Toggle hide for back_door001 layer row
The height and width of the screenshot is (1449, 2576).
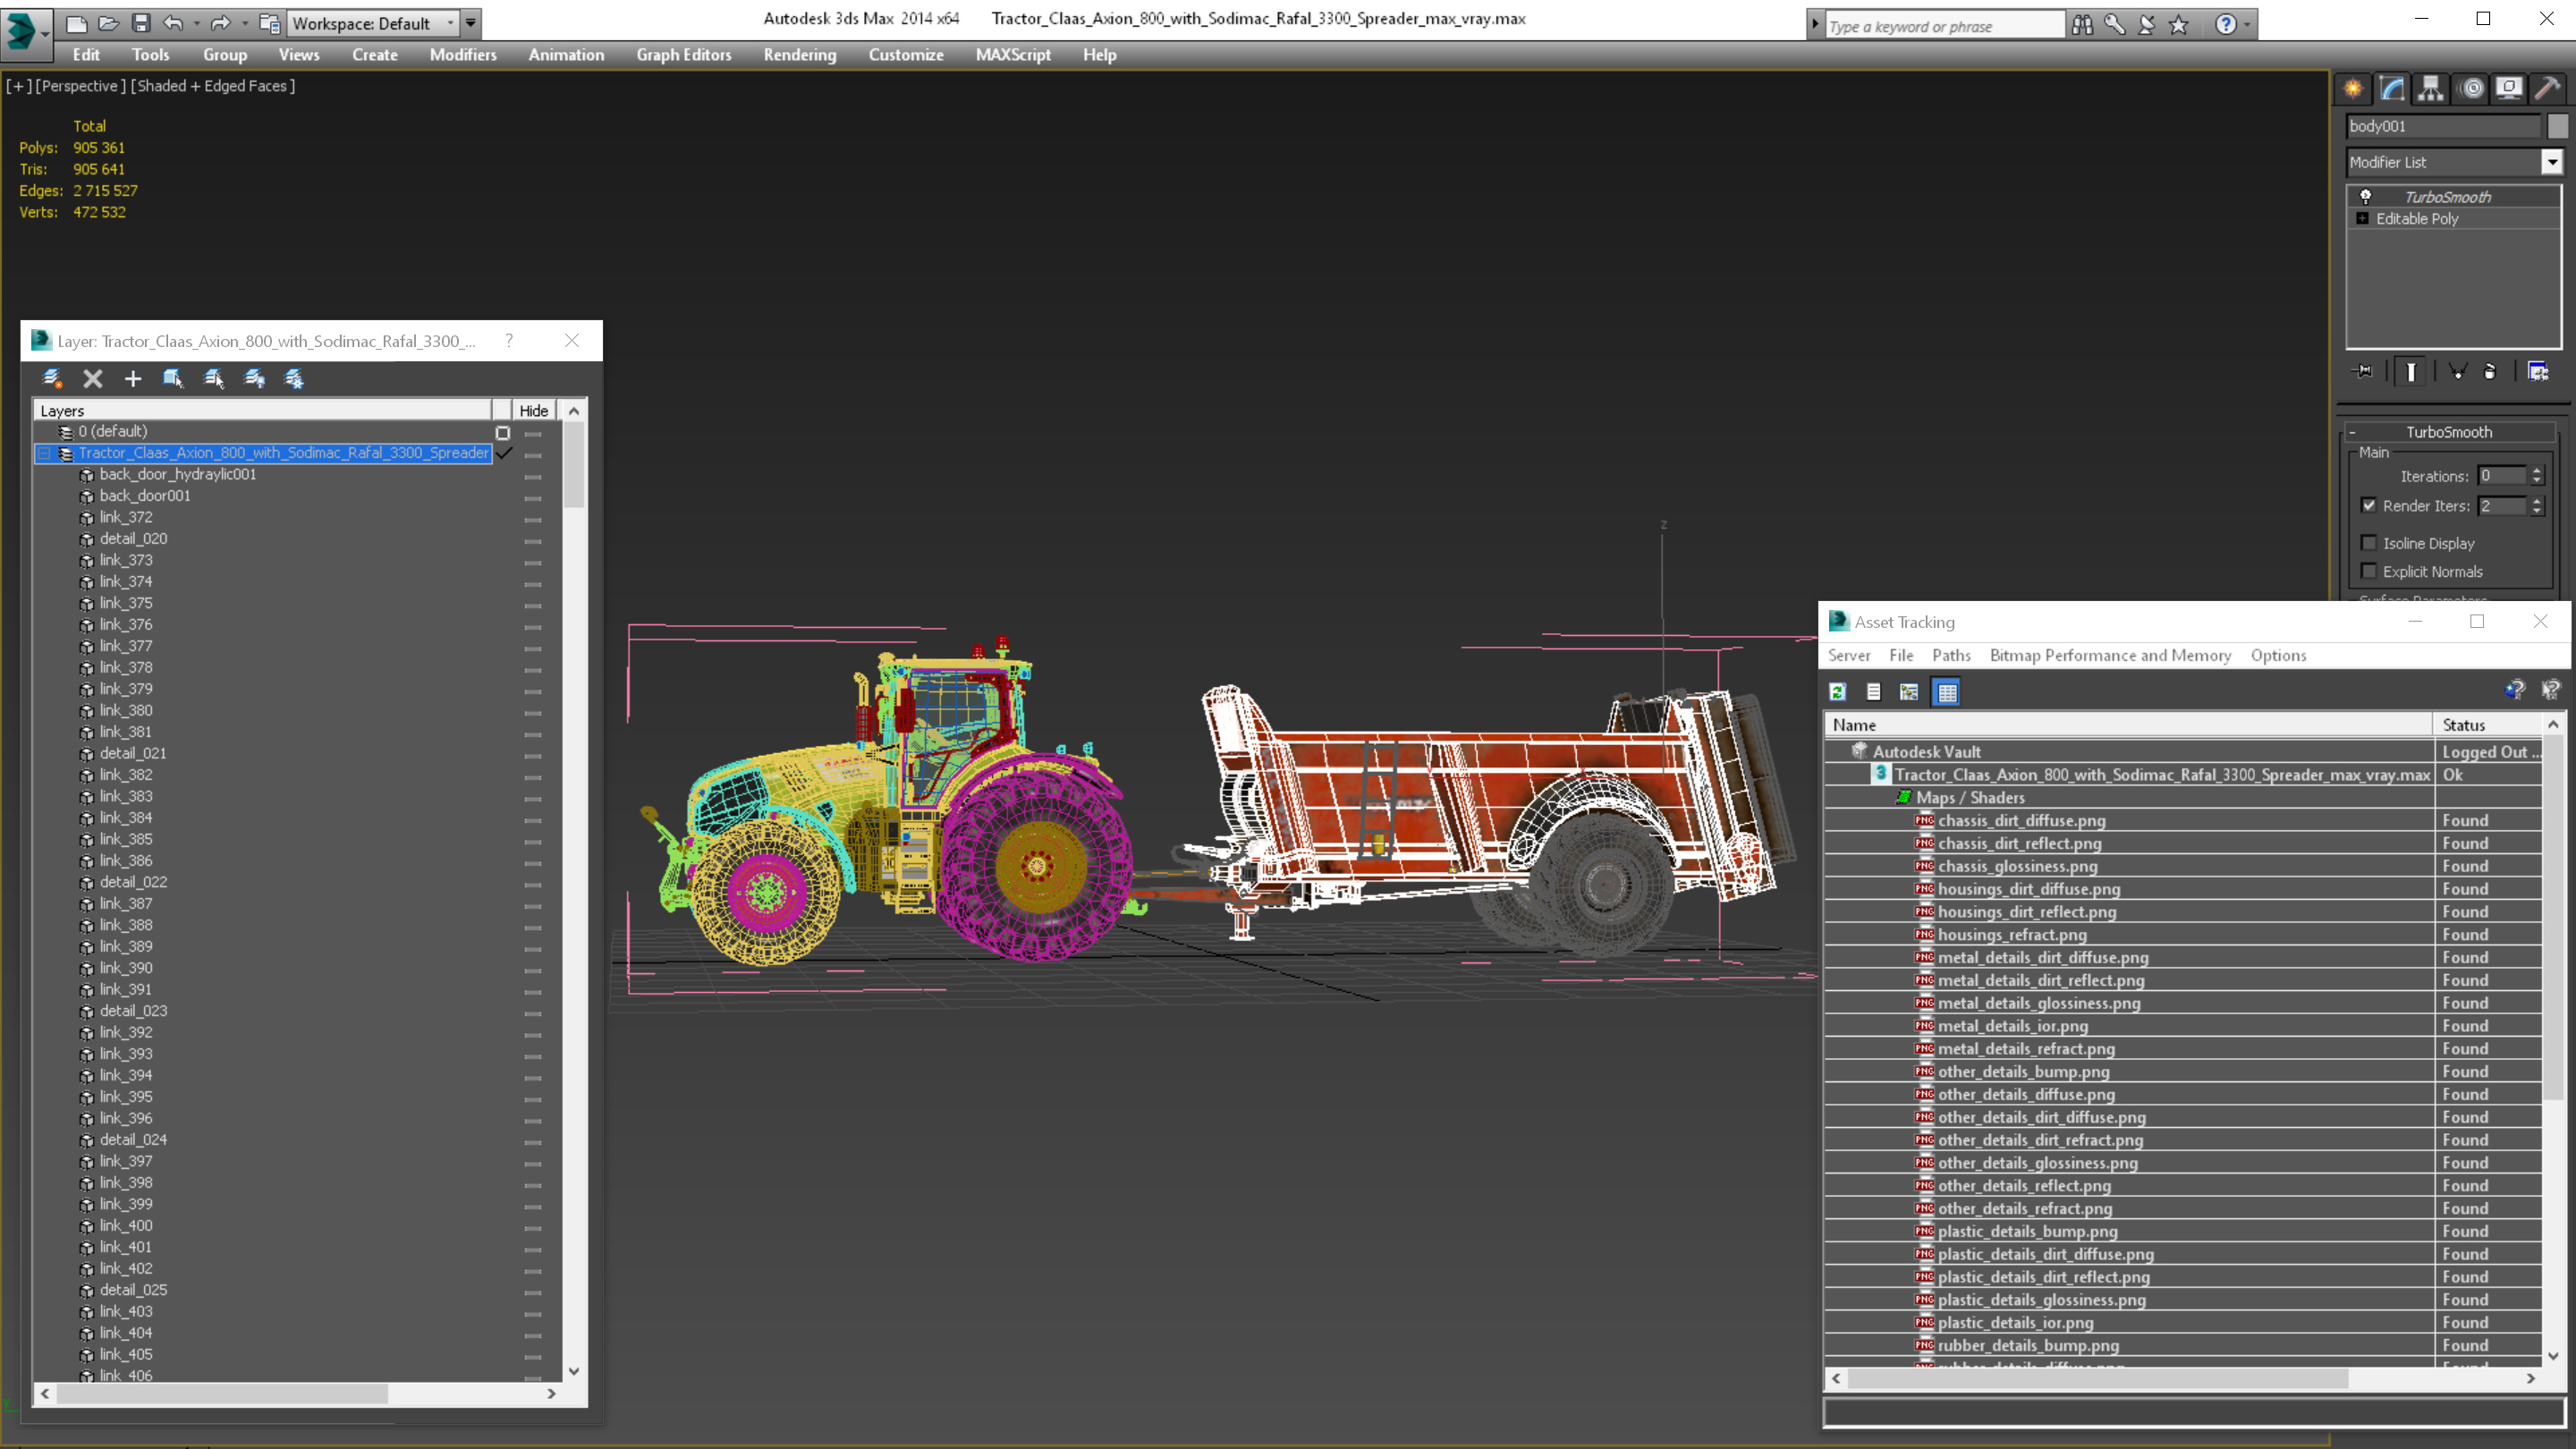533,498
